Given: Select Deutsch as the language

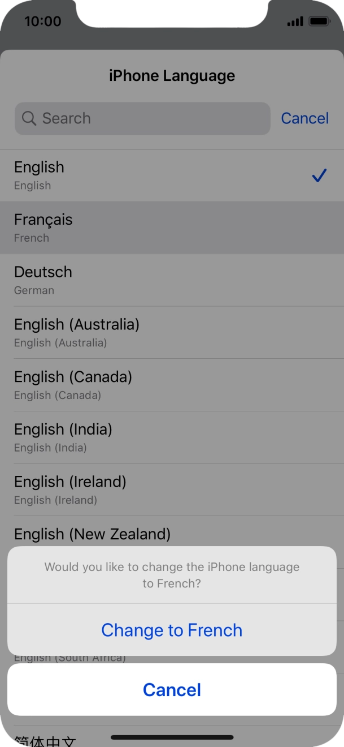Looking at the screenshot, I should (43, 278).
